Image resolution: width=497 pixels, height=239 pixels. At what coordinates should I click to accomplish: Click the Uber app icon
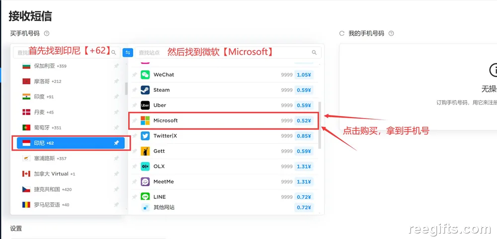pyautogui.click(x=145, y=105)
